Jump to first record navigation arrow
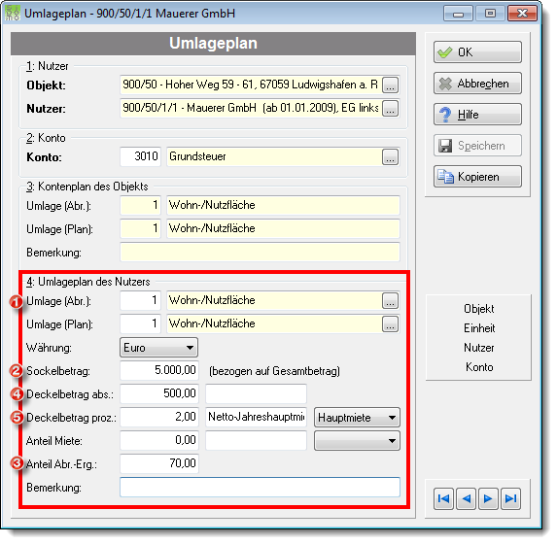 pyautogui.click(x=443, y=499)
